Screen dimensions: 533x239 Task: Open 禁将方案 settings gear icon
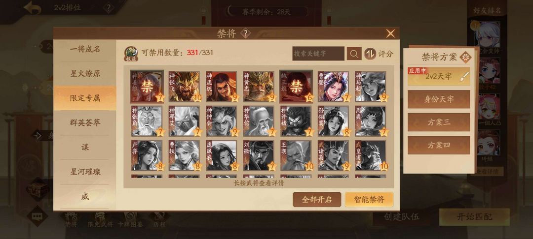coord(465,57)
